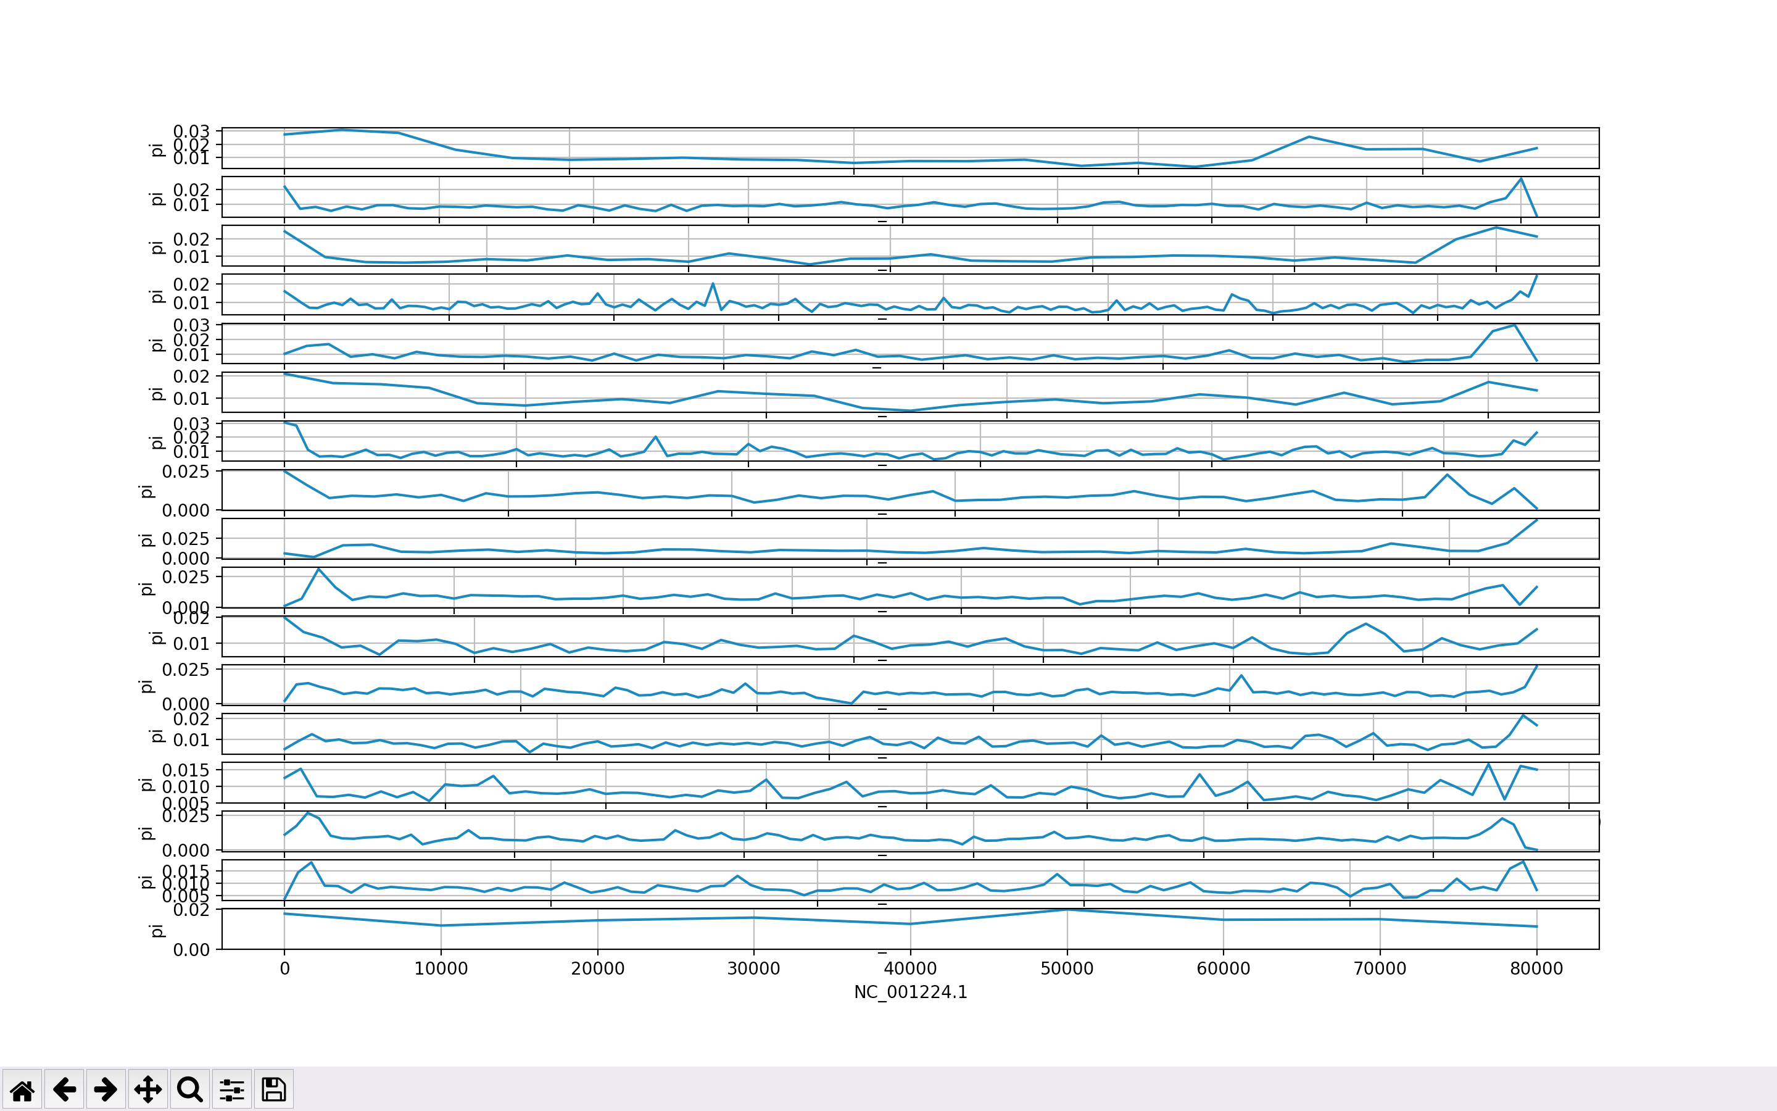Reset the plot view with Home icon
Screen dimensions: 1777x1111
(22, 1089)
